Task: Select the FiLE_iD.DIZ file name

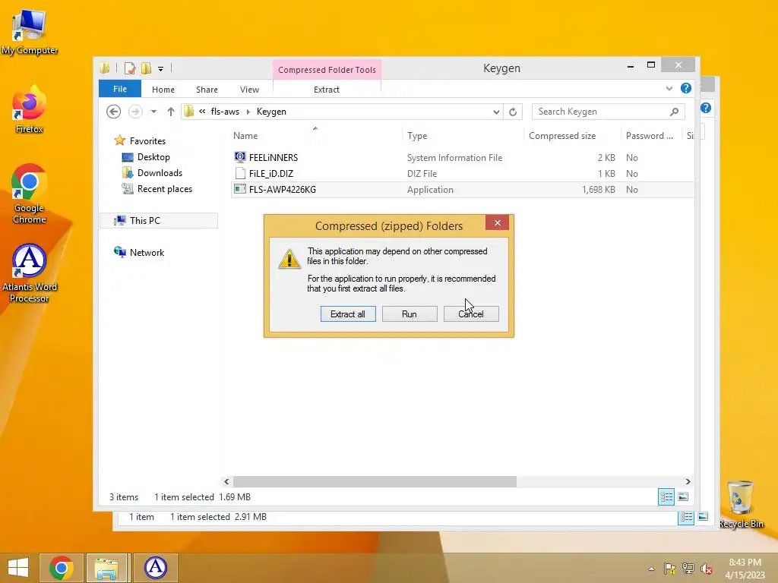Action: 271,174
